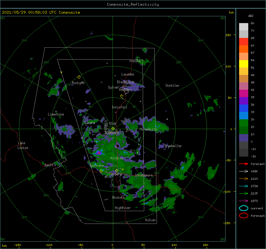Click the Limestone label
This screenshot has width=266, height=249.
point(56,114)
